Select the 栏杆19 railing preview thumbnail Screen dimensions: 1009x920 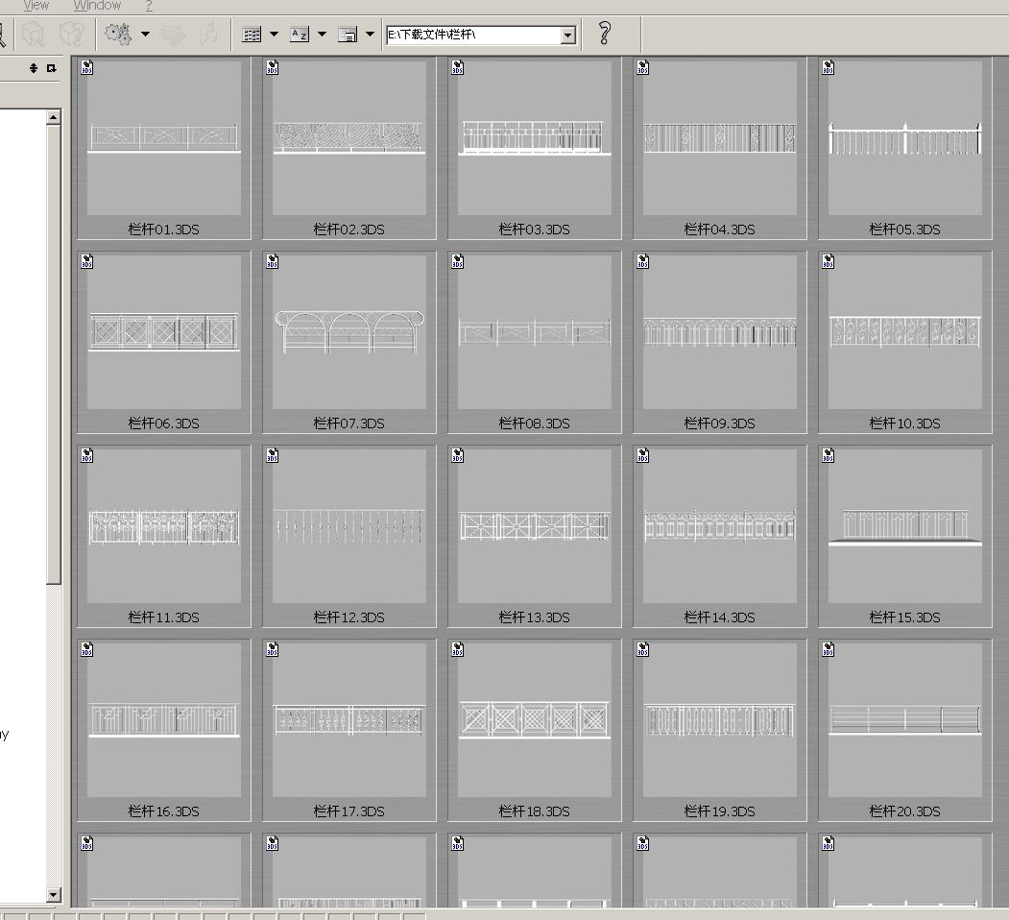720,720
